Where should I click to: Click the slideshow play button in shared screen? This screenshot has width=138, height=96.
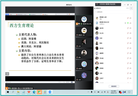pyautogui.click(x=72, y=82)
